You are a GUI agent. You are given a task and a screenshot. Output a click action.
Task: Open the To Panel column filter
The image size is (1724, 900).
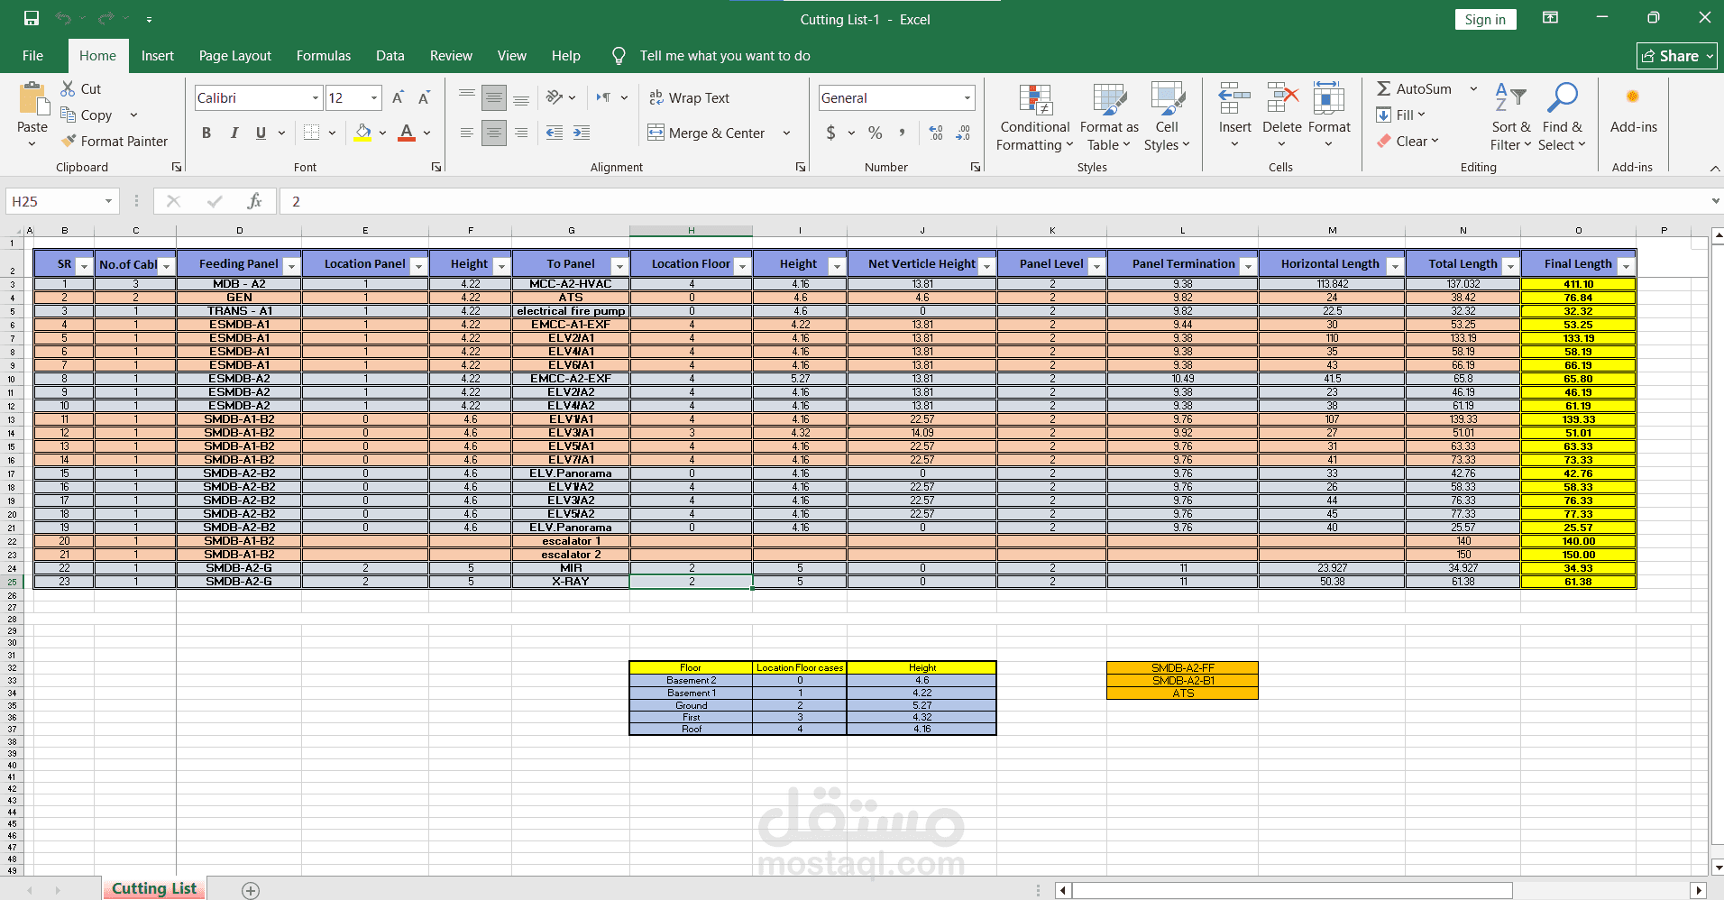(x=619, y=265)
